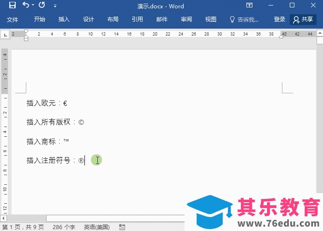The height and width of the screenshot is (231, 323).
Task: Click the text 插入所有版权
Action: [48, 122]
